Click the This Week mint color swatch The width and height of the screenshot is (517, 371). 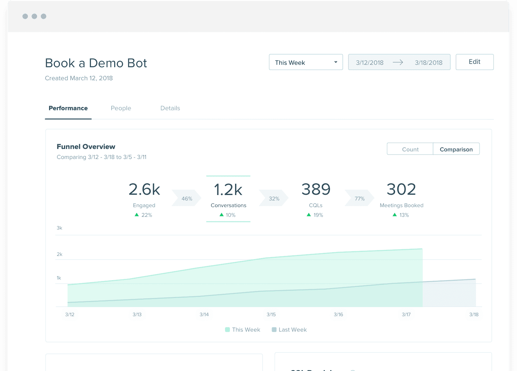[x=227, y=330]
